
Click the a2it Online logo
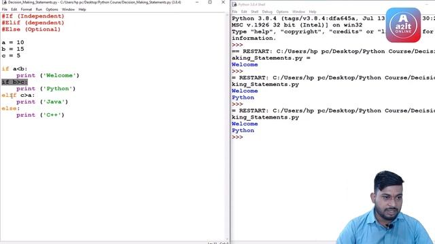pyautogui.click(x=403, y=25)
